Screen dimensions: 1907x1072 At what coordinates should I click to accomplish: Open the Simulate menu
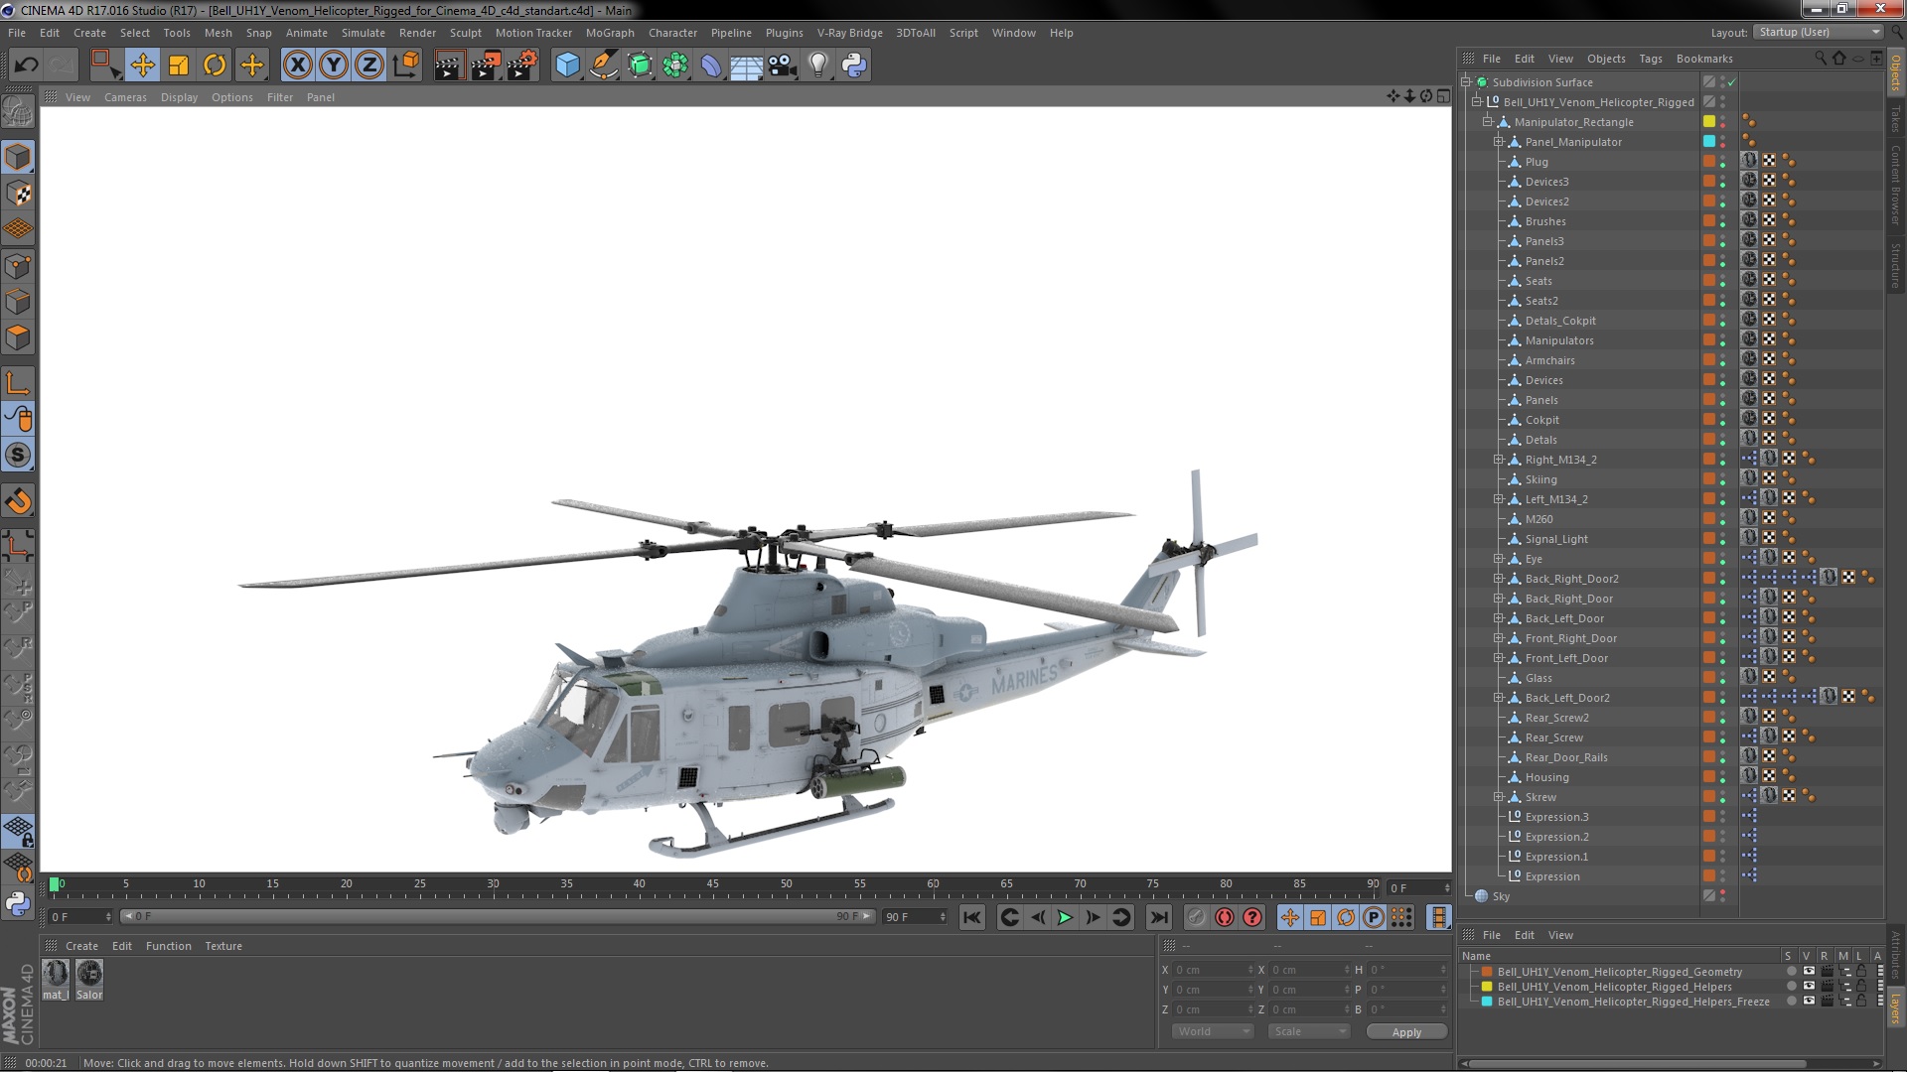coord(363,33)
